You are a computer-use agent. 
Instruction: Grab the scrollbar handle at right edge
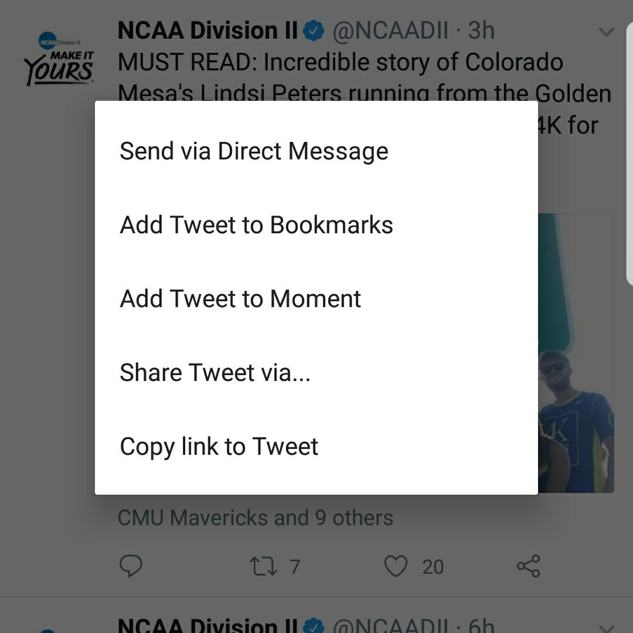click(629, 154)
